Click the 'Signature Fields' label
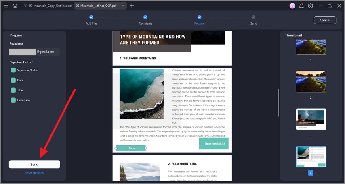This screenshot has width=345, height=184. point(20,62)
